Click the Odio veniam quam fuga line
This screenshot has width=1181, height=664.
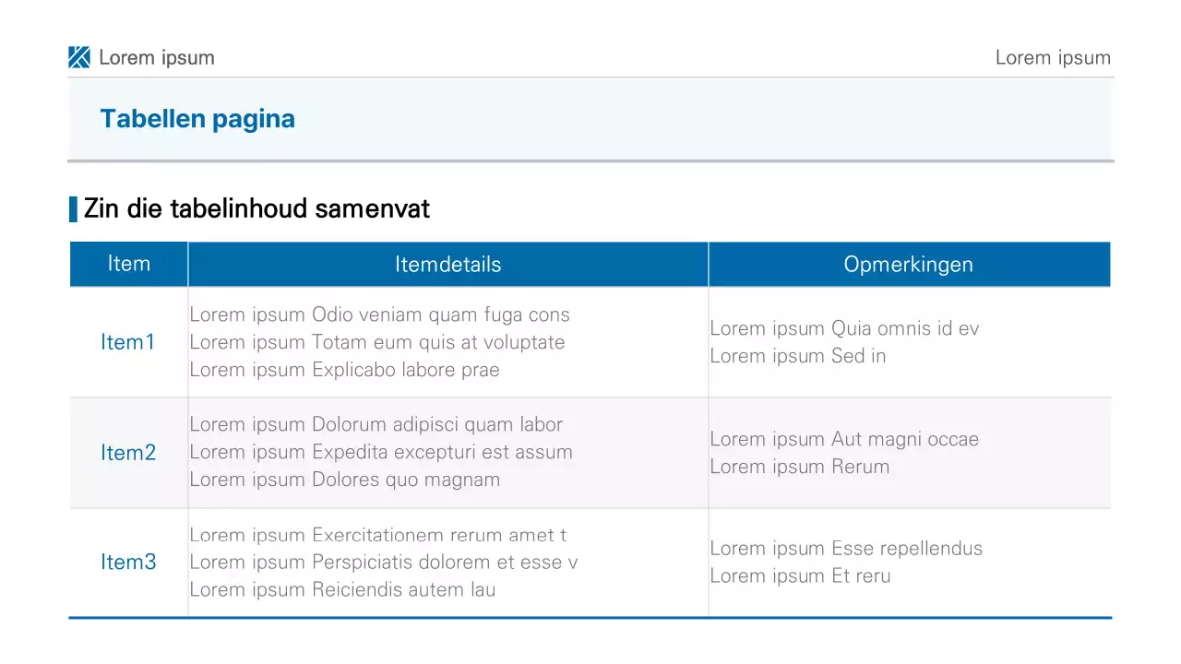coord(379,314)
